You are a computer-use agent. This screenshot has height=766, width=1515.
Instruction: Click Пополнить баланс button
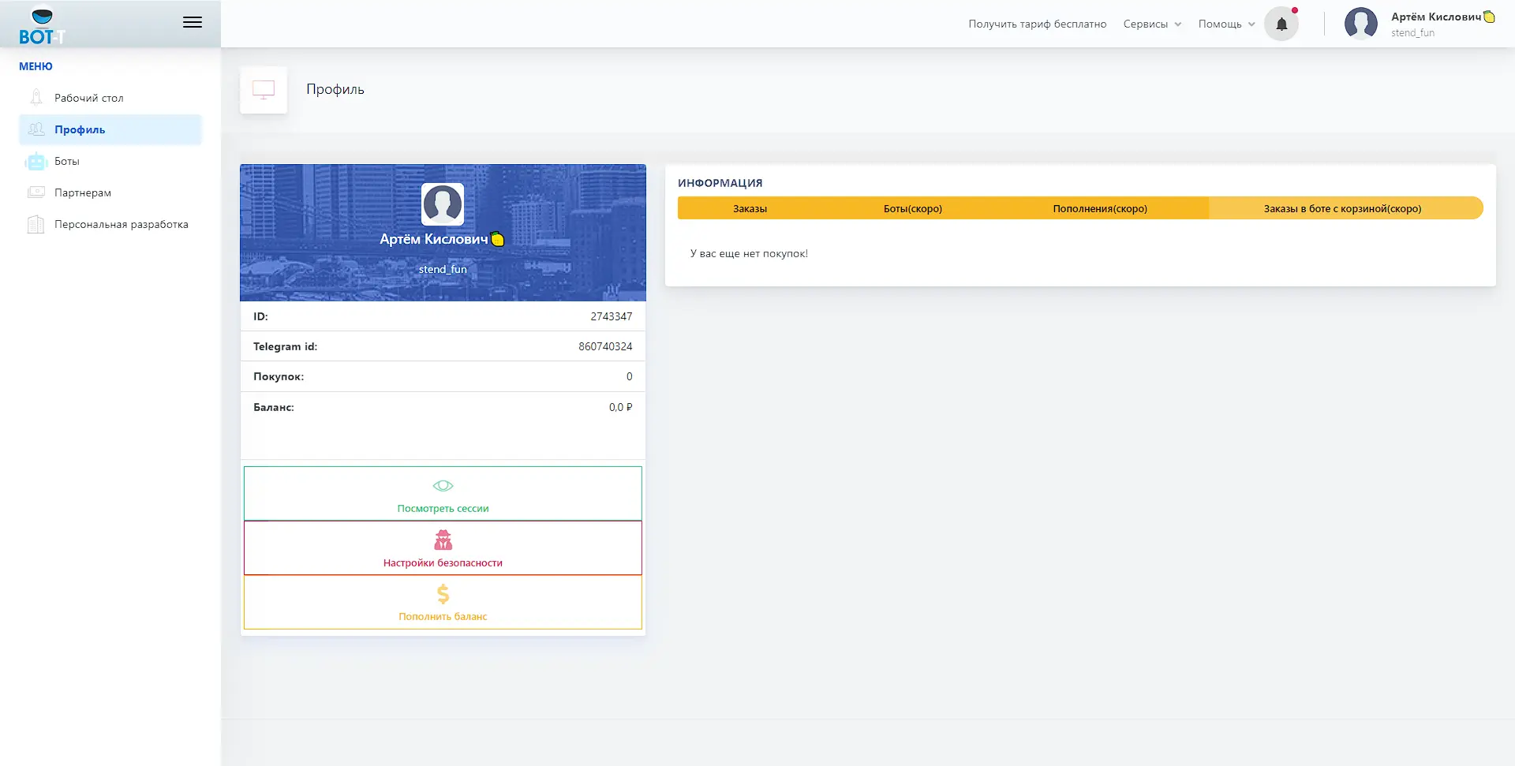tap(443, 602)
